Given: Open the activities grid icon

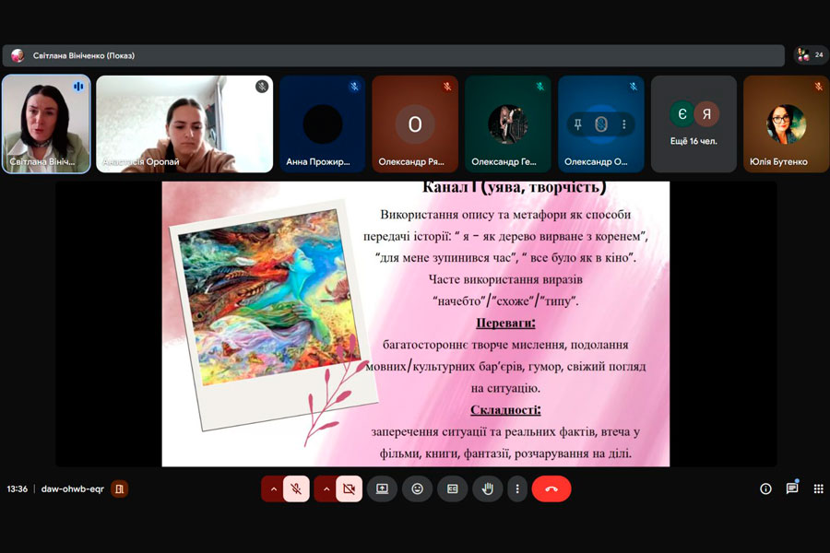Looking at the screenshot, I should [x=818, y=489].
